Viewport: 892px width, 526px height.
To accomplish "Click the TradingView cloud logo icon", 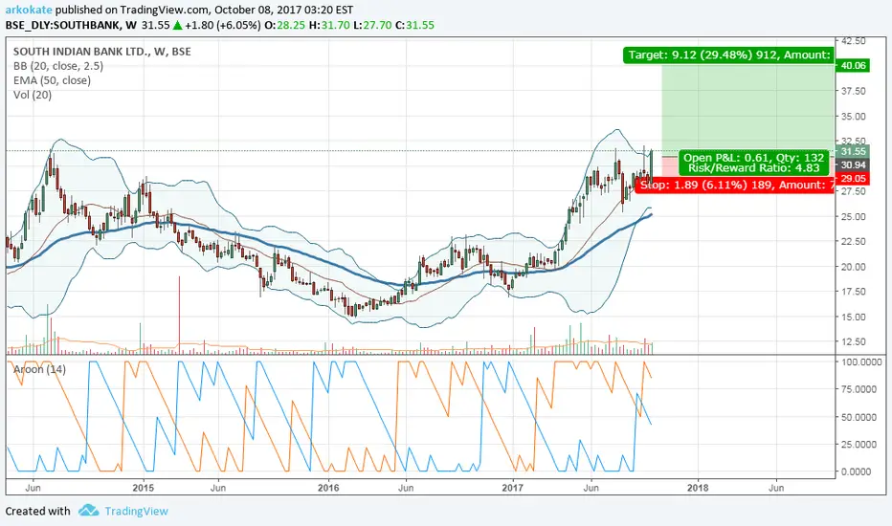I will pos(88,510).
